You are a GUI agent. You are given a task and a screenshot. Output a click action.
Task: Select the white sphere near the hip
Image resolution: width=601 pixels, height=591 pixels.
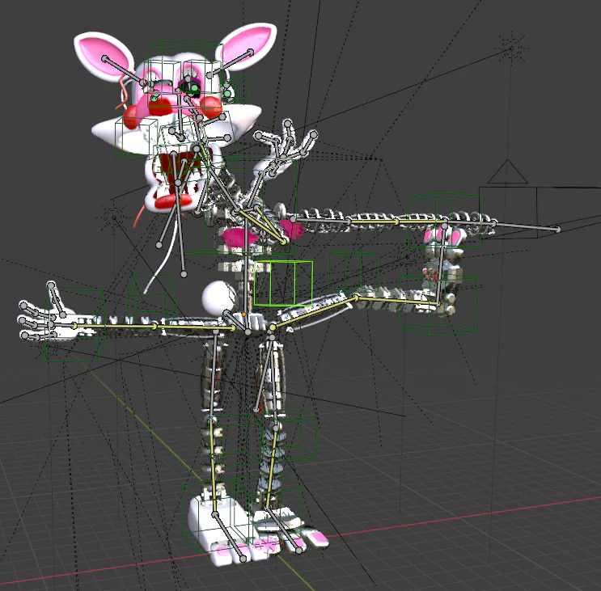point(218,298)
